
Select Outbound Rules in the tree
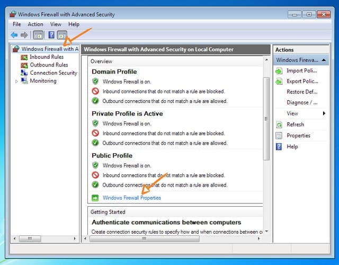(x=49, y=65)
